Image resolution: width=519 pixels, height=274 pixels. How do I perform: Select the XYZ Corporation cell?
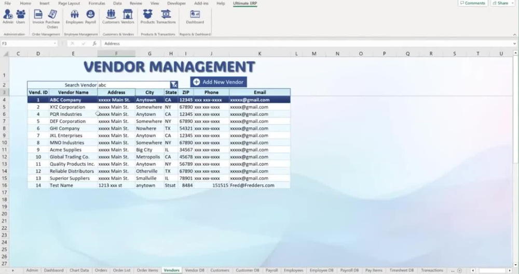[73, 107]
